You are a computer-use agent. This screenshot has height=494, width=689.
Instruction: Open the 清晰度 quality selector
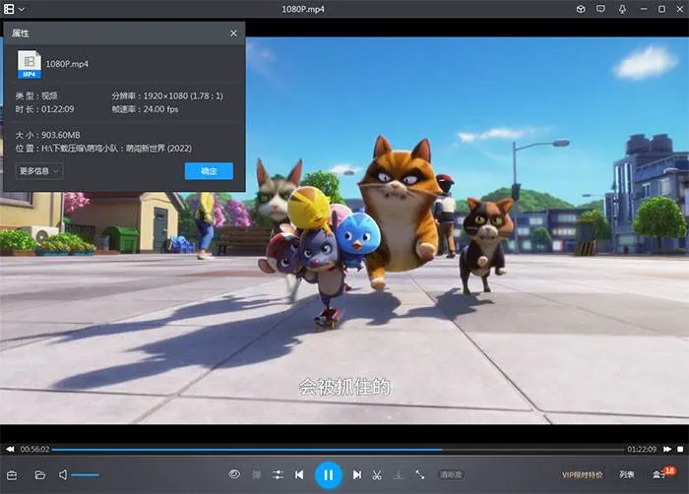tap(451, 474)
